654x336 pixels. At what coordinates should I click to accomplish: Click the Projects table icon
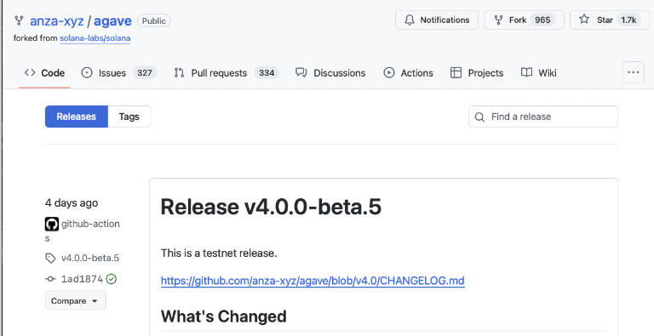tap(456, 73)
